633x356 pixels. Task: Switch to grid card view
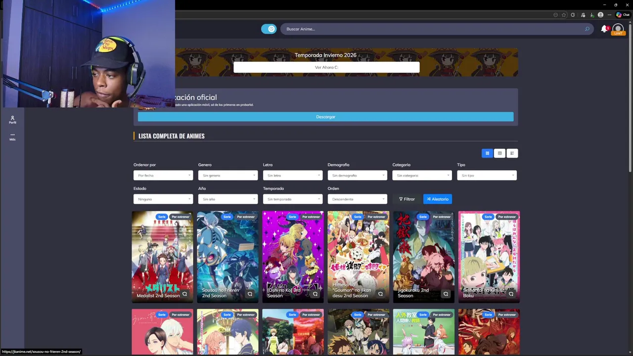pyautogui.click(x=487, y=153)
